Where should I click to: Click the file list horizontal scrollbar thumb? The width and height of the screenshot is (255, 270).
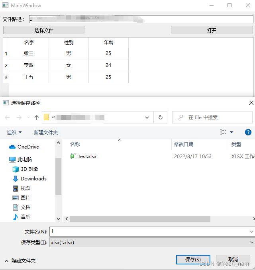tap(140, 219)
